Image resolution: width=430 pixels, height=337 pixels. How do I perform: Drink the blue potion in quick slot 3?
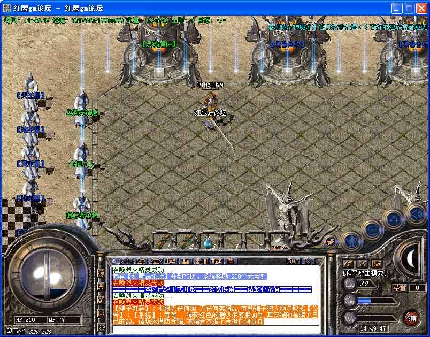point(209,242)
